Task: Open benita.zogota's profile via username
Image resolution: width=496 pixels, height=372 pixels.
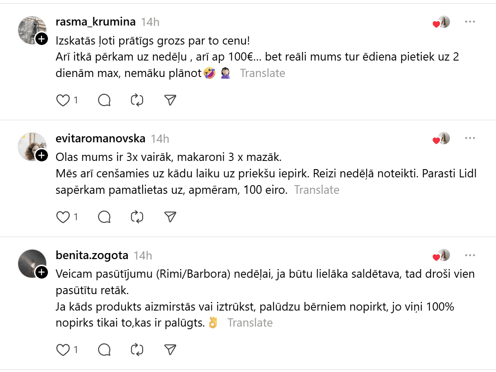Action: (x=92, y=255)
